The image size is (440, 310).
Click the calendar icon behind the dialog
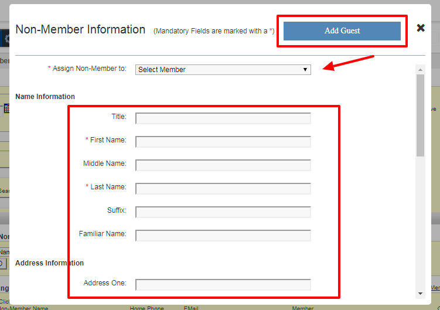(x=6, y=108)
